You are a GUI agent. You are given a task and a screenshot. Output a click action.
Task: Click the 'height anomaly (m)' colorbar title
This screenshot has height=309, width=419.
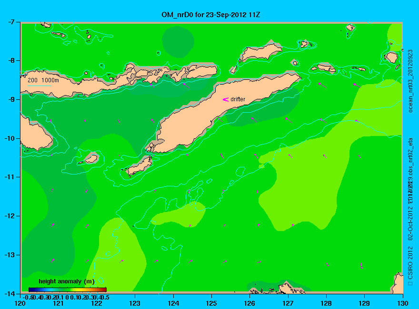coord(67,281)
